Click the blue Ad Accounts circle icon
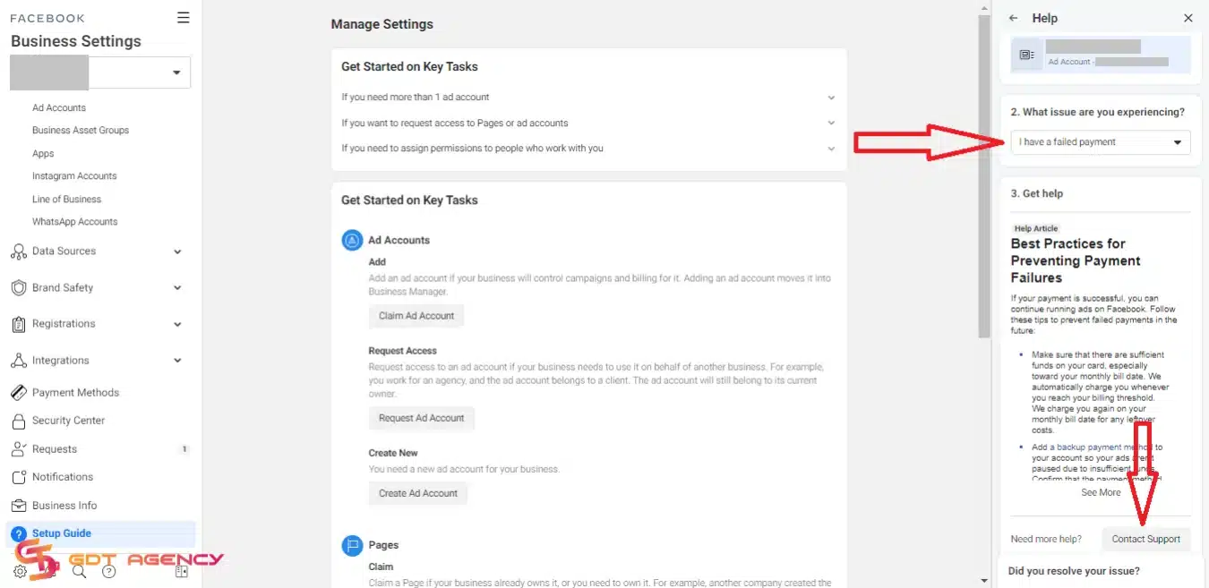The image size is (1209, 588). pyautogui.click(x=352, y=240)
